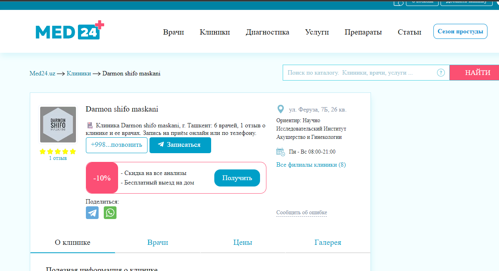
Task: Click the НАЙТИ search button
Action: [474, 73]
